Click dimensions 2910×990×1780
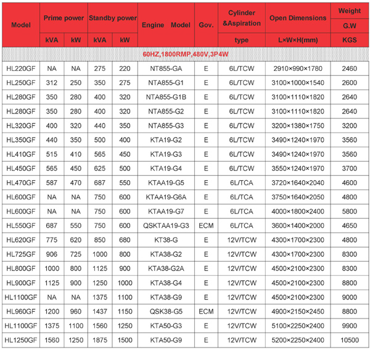Viewport: 370px width, 350px height. click(298, 69)
